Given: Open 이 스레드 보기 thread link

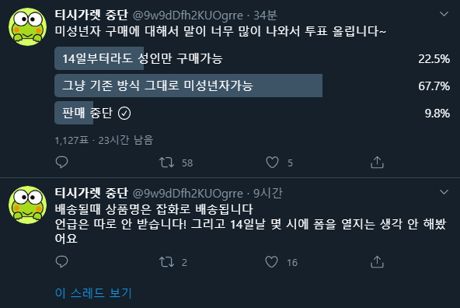Looking at the screenshot, I should [93, 292].
